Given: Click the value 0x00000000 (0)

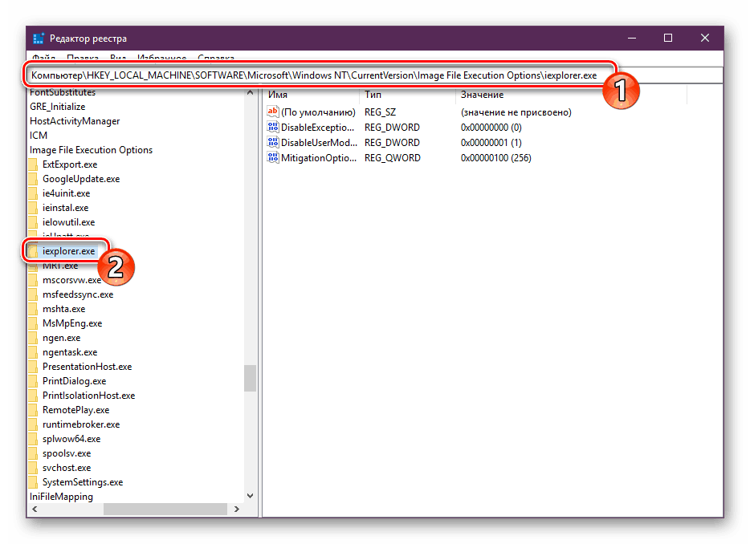Looking at the screenshot, I should (x=491, y=128).
